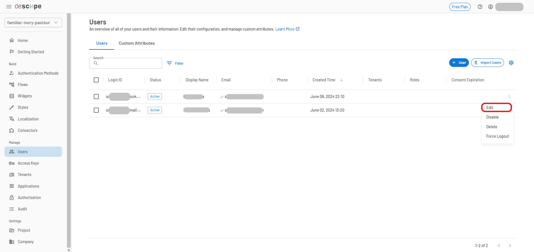Open the Filter options
The width and height of the screenshot is (534, 252).
(175, 63)
